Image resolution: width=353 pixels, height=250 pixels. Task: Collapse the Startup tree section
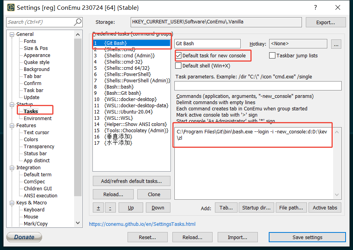[x=12, y=104]
